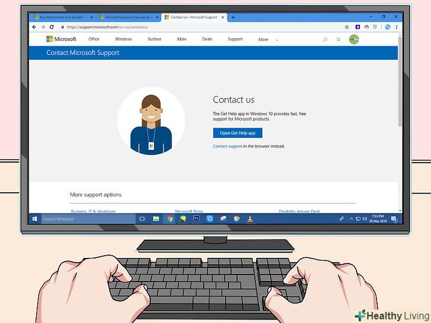The width and height of the screenshot is (431, 323).
Task: Click the Microsoft logo in the header
Action: tap(62, 39)
